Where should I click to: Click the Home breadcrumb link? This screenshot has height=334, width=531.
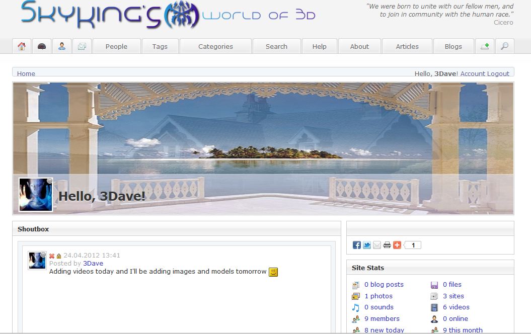tap(26, 73)
